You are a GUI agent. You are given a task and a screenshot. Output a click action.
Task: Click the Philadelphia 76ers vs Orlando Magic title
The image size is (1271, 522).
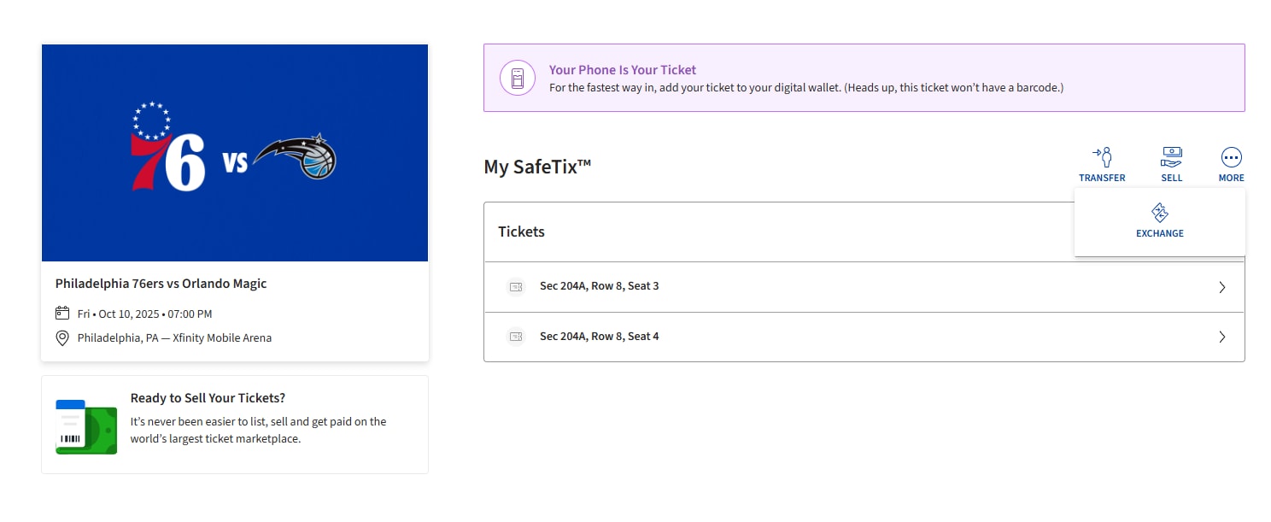(x=161, y=283)
